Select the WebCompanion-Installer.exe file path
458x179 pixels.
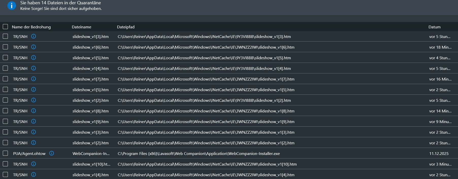pos(199,153)
